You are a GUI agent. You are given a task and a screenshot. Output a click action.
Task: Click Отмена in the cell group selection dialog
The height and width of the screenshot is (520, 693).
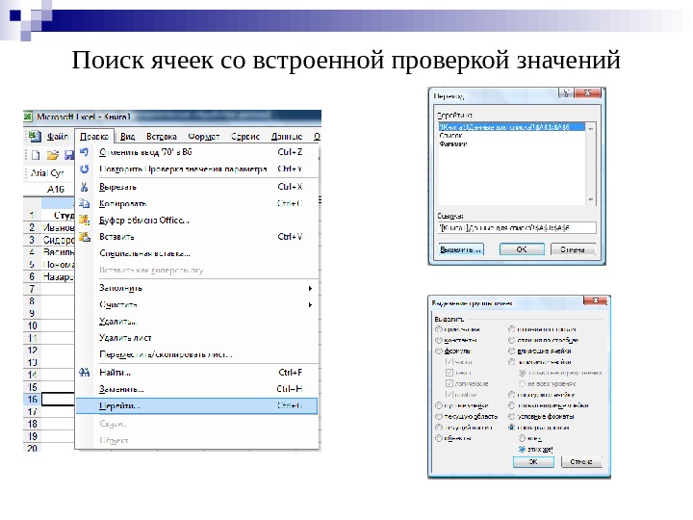[x=581, y=461]
